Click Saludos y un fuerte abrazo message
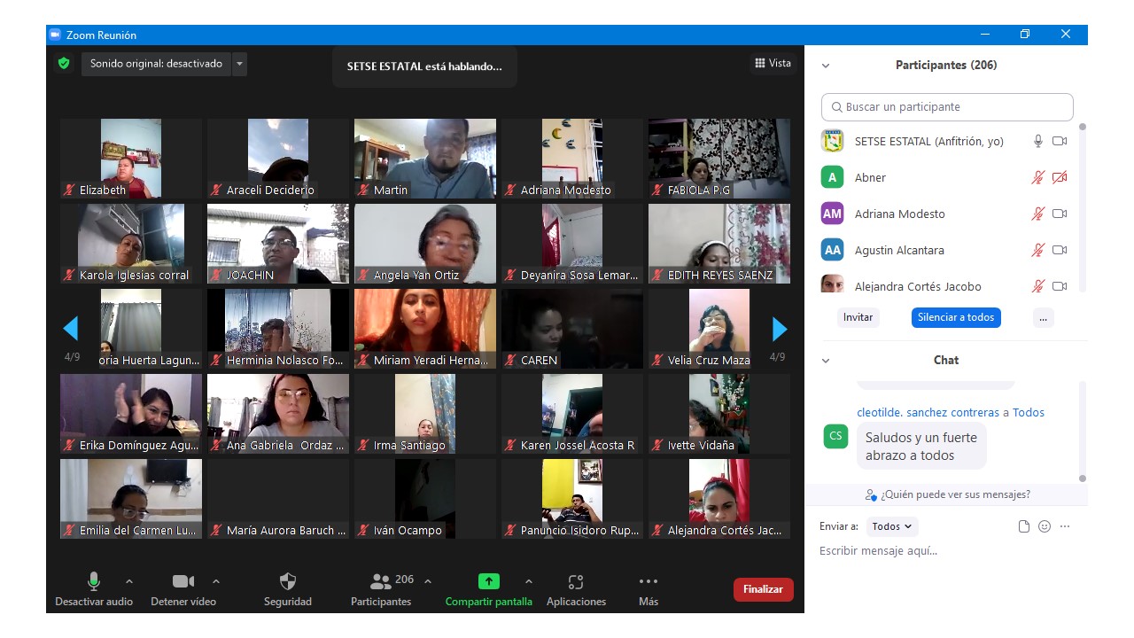Screen dimensions: 1134x638 (x=921, y=446)
